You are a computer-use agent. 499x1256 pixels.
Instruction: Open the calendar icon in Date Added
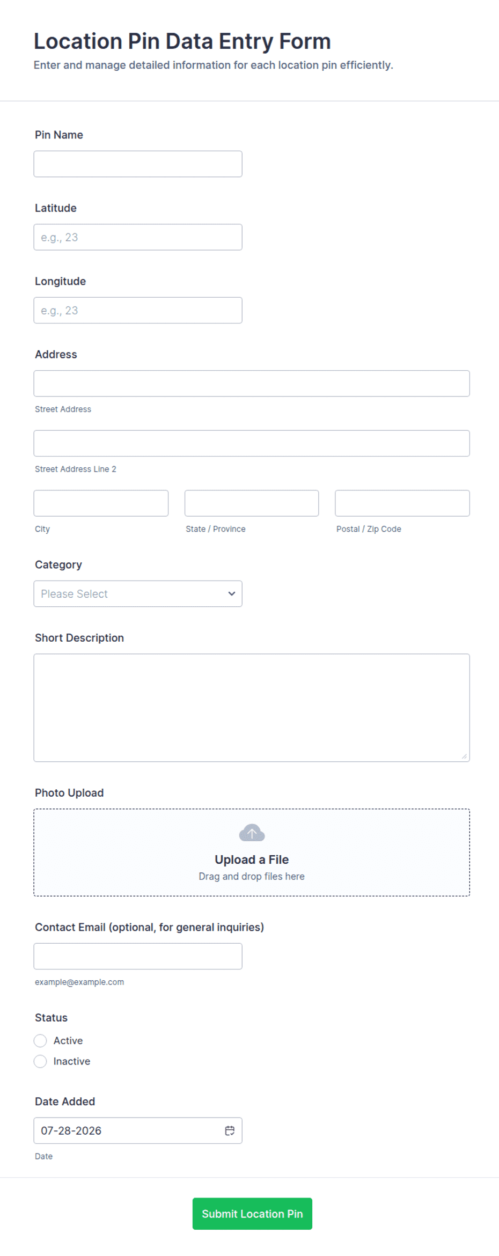tap(230, 1130)
